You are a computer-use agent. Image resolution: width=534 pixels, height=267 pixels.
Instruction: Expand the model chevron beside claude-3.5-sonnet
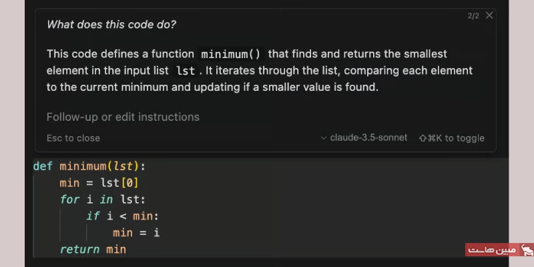coord(324,138)
